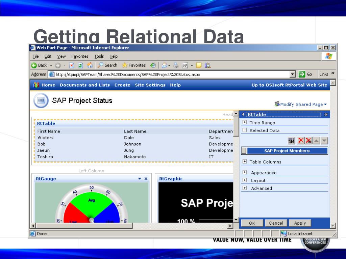346x259 pixels.
Task: Expand the Advanced section
Action: pyautogui.click(x=245, y=188)
